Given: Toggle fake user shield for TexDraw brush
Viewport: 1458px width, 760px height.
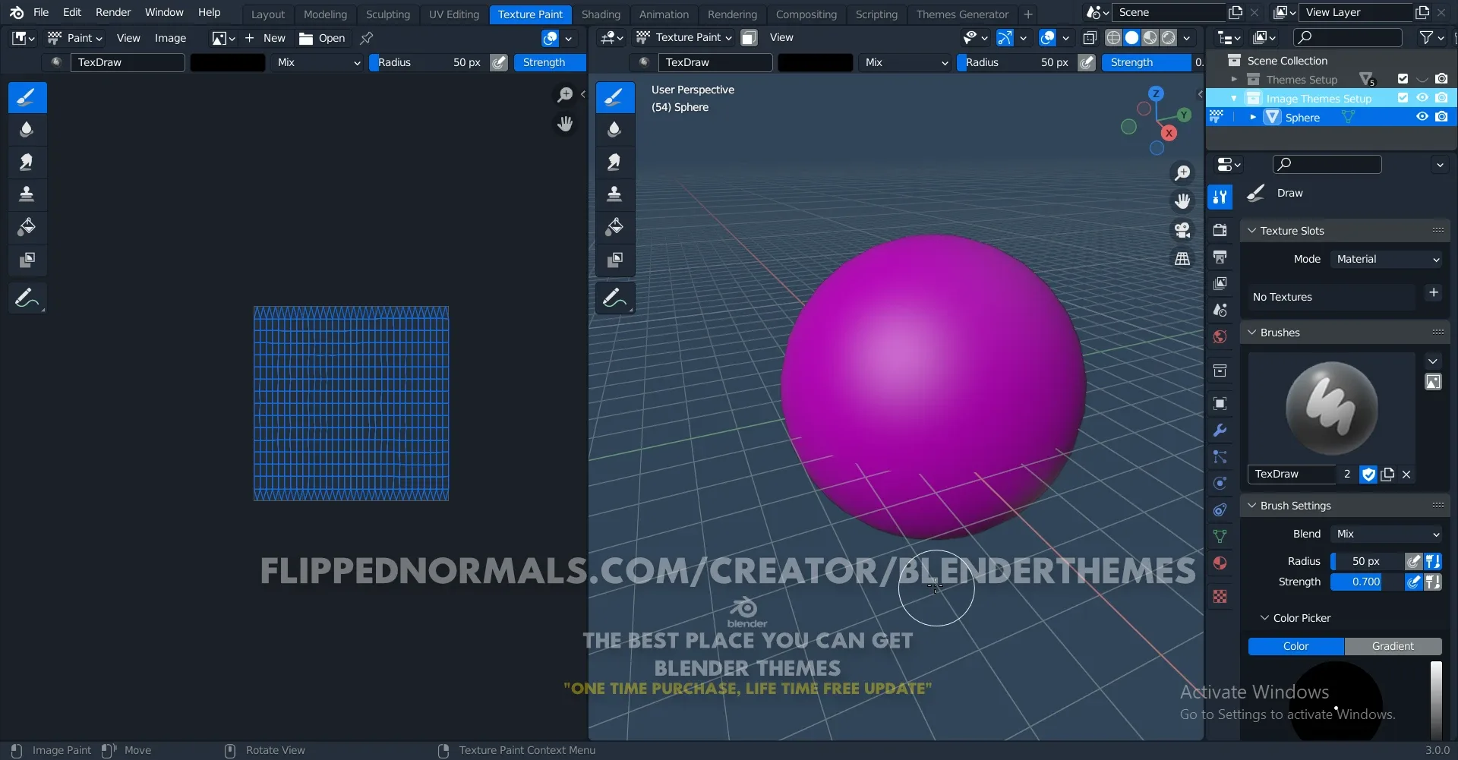Looking at the screenshot, I should (x=1368, y=474).
